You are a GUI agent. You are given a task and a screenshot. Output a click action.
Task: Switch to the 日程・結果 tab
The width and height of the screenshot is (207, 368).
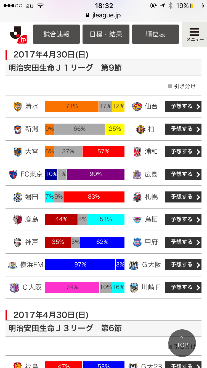point(106,34)
